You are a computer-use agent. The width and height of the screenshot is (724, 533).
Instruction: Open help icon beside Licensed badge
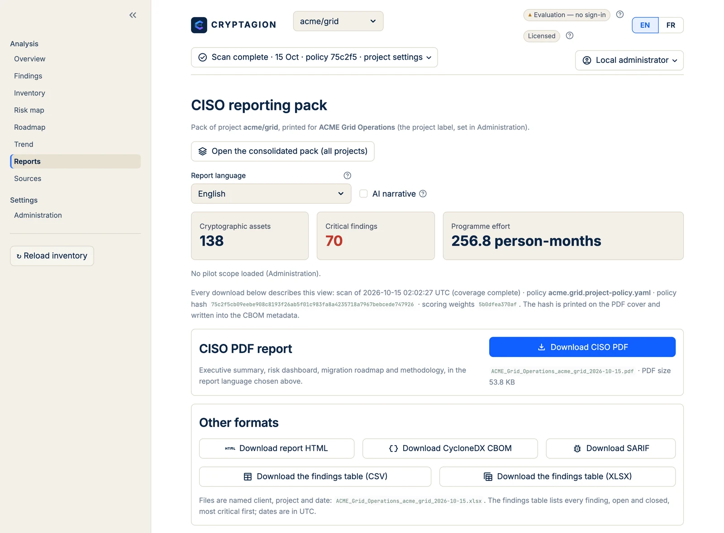pos(570,36)
